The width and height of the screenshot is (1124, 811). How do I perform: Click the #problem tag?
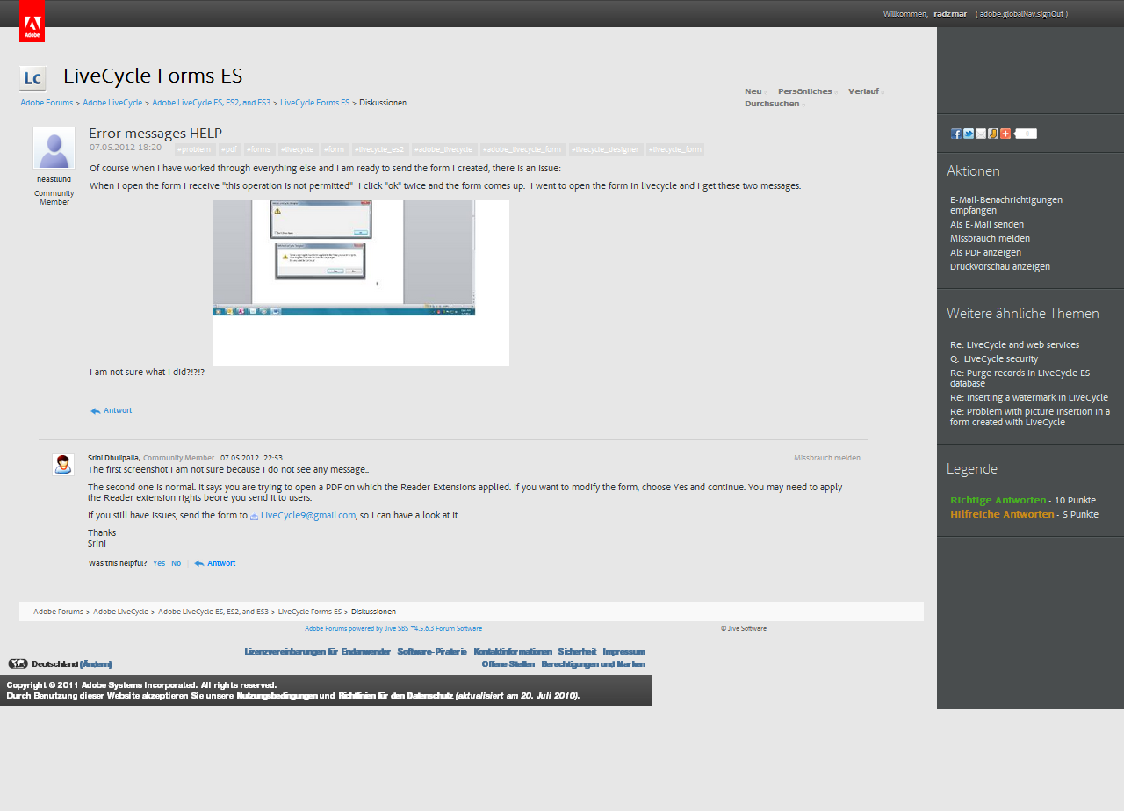click(x=194, y=149)
